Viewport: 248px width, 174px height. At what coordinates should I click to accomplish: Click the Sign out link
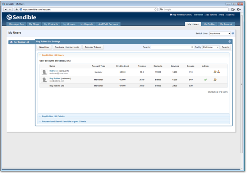(230, 15)
